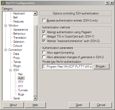Click the Help button
Viewport: 115px width, 110px height.
pyautogui.click(x=35, y=105)
